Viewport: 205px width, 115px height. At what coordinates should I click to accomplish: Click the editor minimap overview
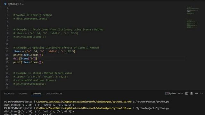tap(193, 17)
